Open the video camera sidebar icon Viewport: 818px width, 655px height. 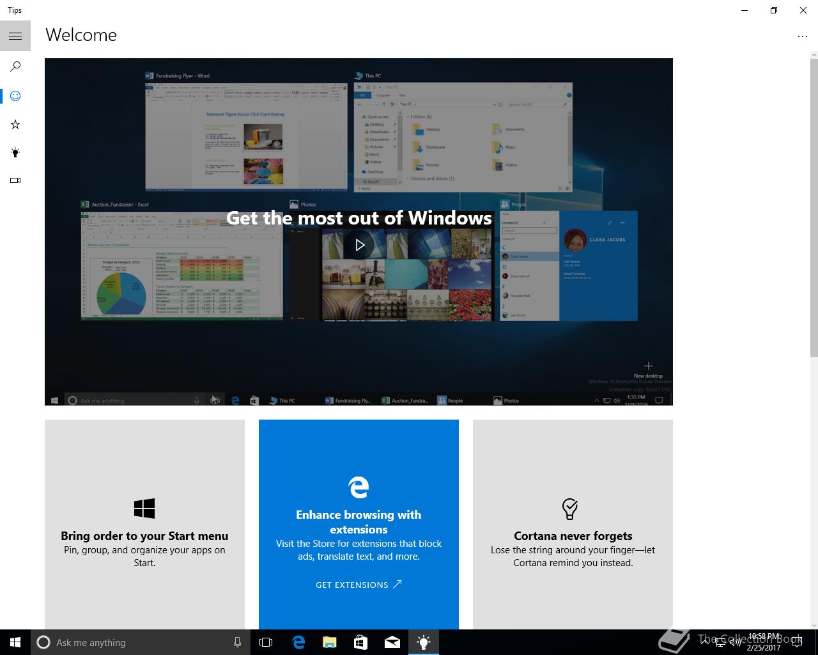[x=15, y=180]
